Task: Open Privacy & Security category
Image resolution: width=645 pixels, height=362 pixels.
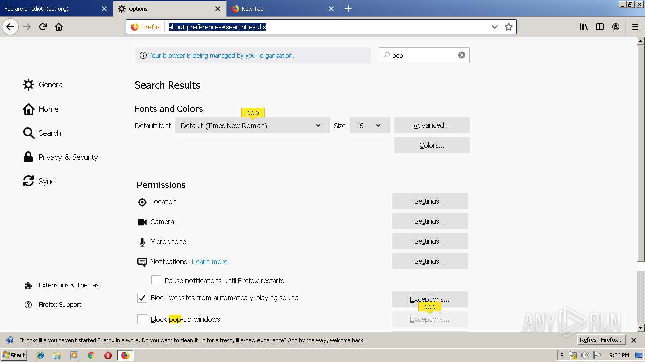Action: pos(60,157)
